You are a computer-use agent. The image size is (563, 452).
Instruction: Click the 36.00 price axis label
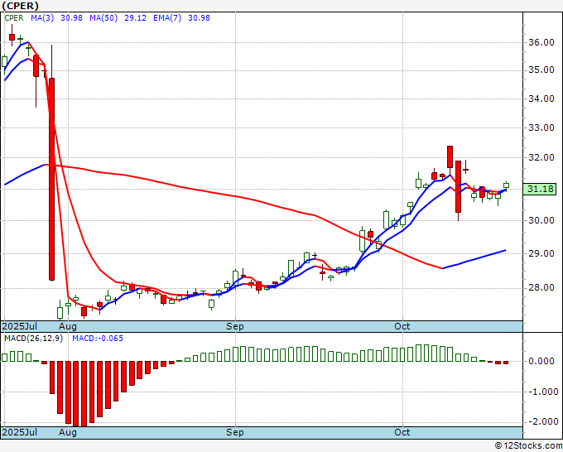coord(541,42)
